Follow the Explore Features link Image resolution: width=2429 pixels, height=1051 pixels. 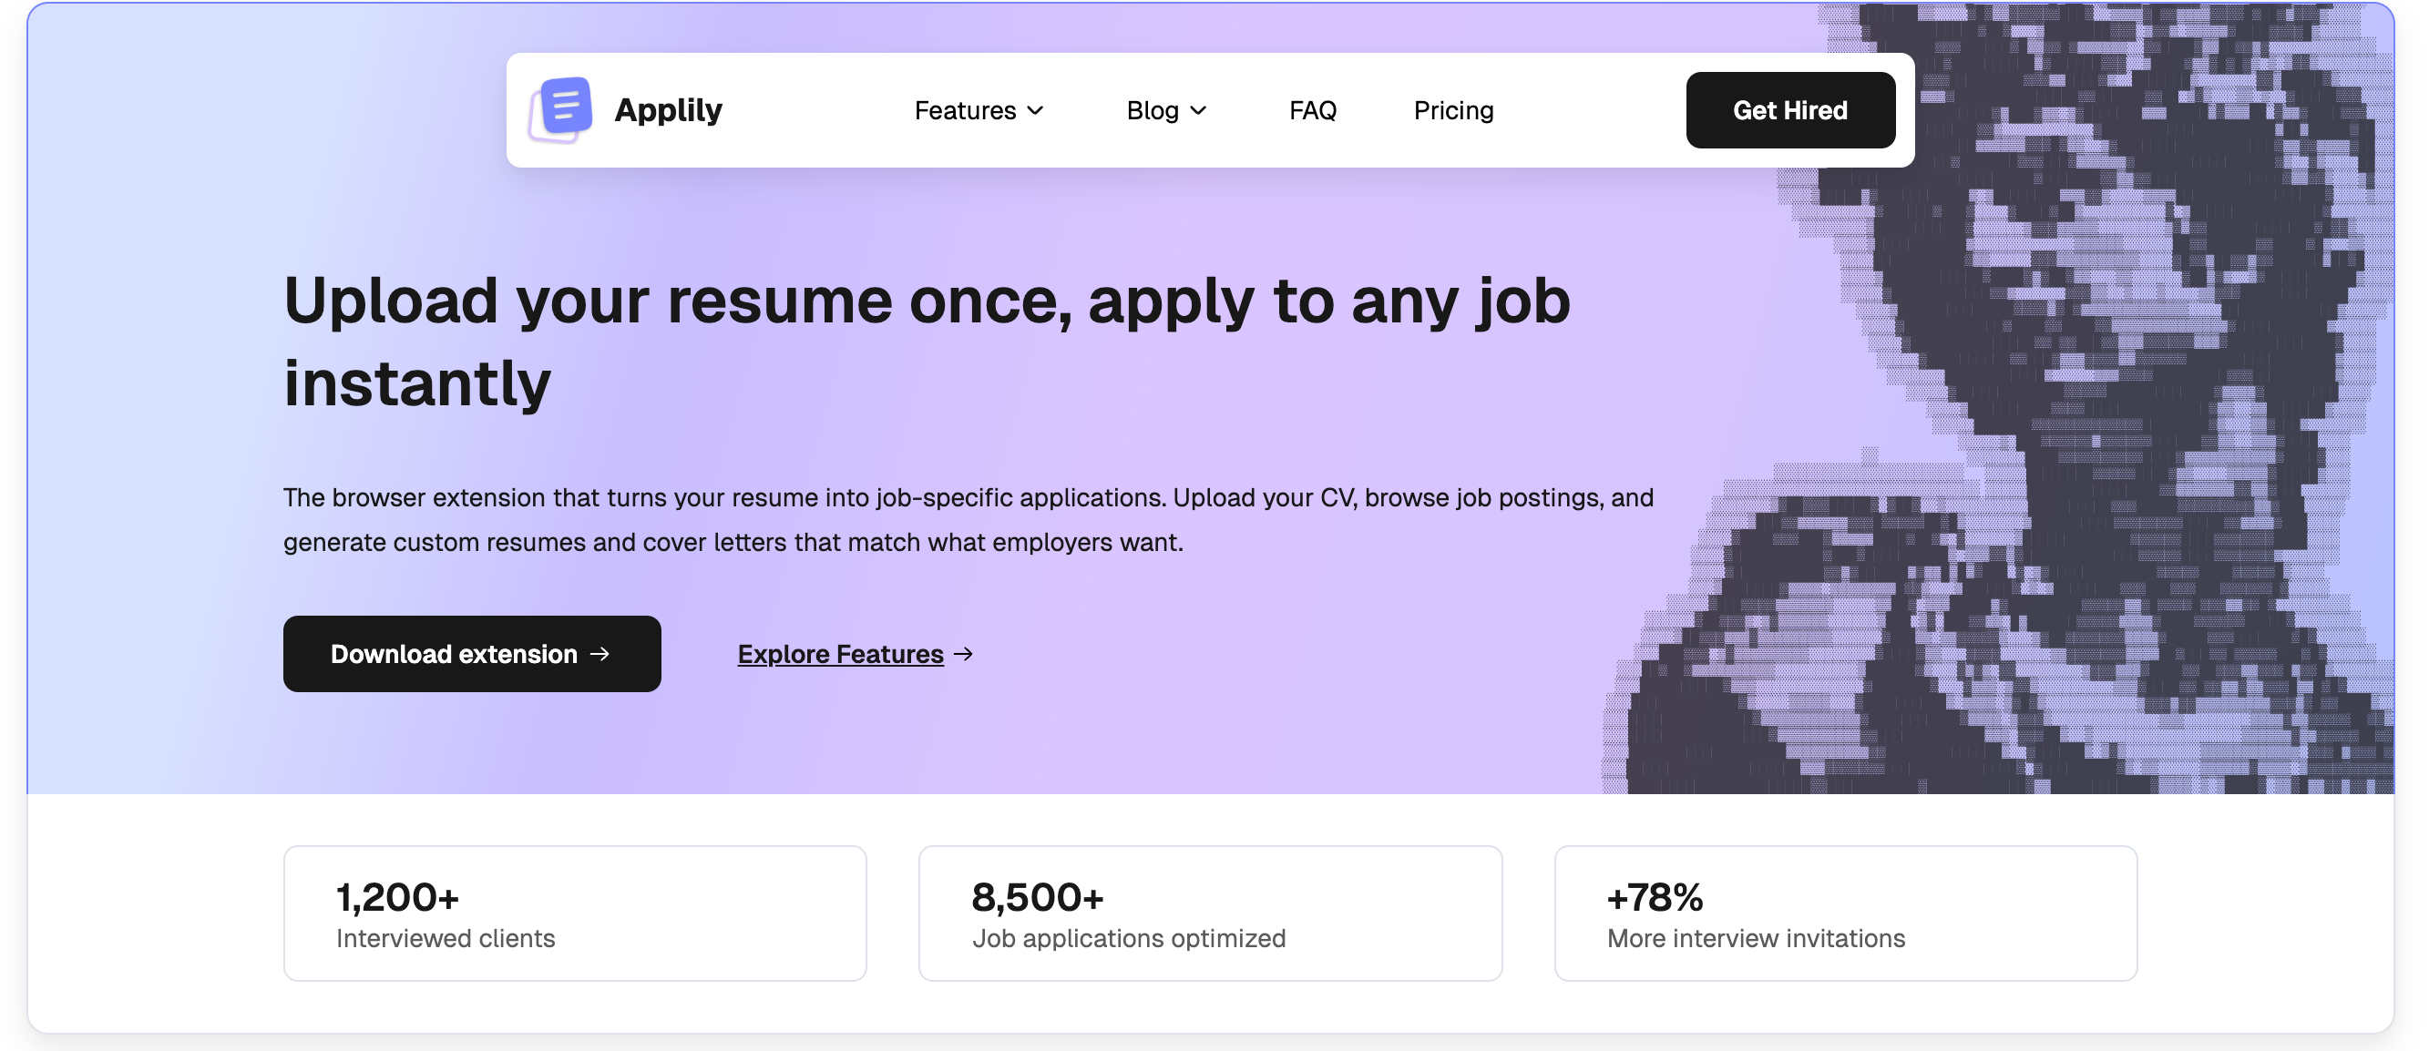click(x=840, y=654)
